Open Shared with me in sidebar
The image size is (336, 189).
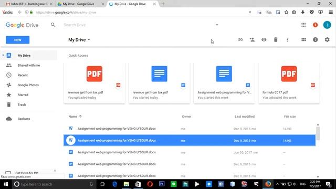click(x=29, y=65)
